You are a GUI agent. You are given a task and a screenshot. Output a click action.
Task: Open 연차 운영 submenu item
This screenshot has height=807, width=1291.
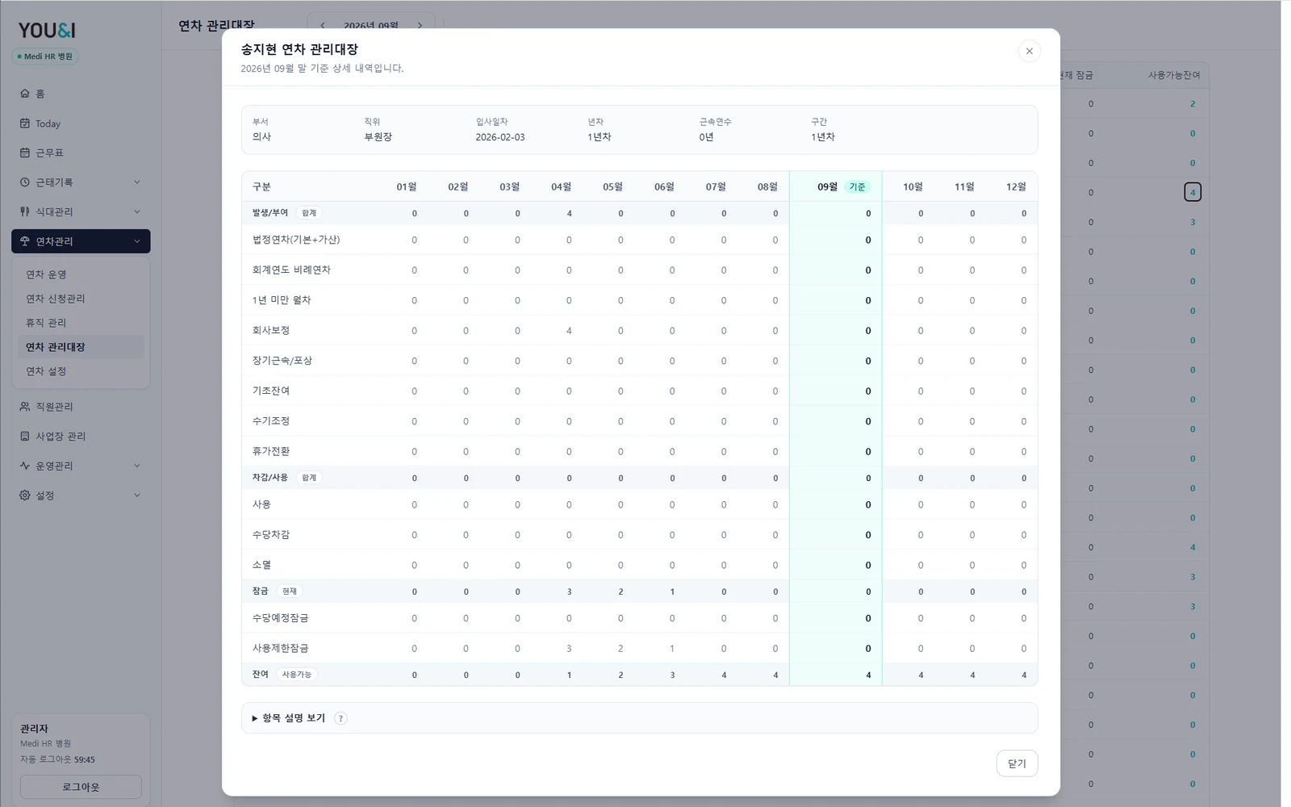pos(81,274)
